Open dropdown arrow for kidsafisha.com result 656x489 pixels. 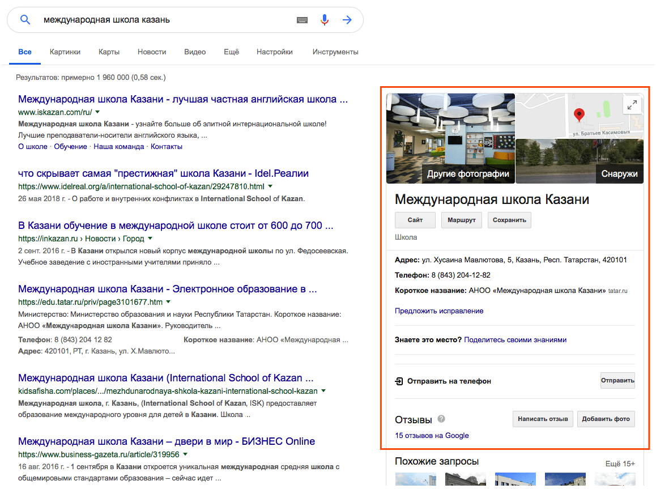pyautogui.click(x=323, y=391)
